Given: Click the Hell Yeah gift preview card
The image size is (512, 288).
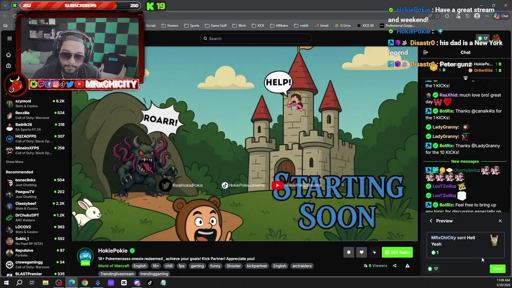Looking at the screenshot, I should tap(465, 245).
